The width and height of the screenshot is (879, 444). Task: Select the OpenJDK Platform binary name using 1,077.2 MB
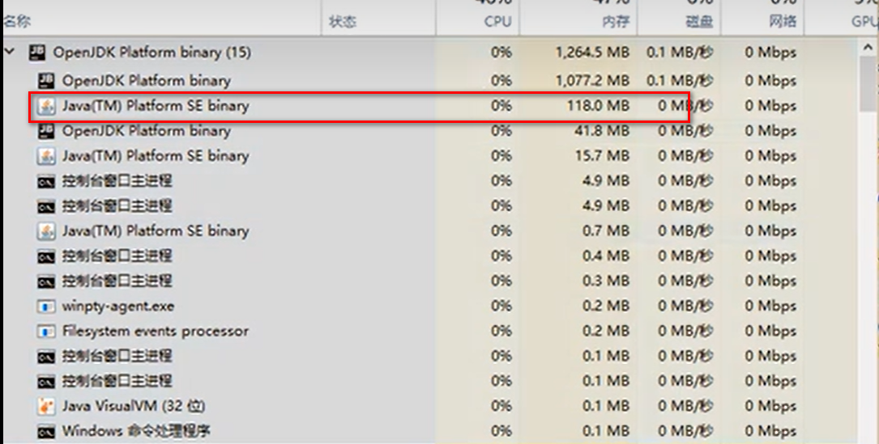147,81
